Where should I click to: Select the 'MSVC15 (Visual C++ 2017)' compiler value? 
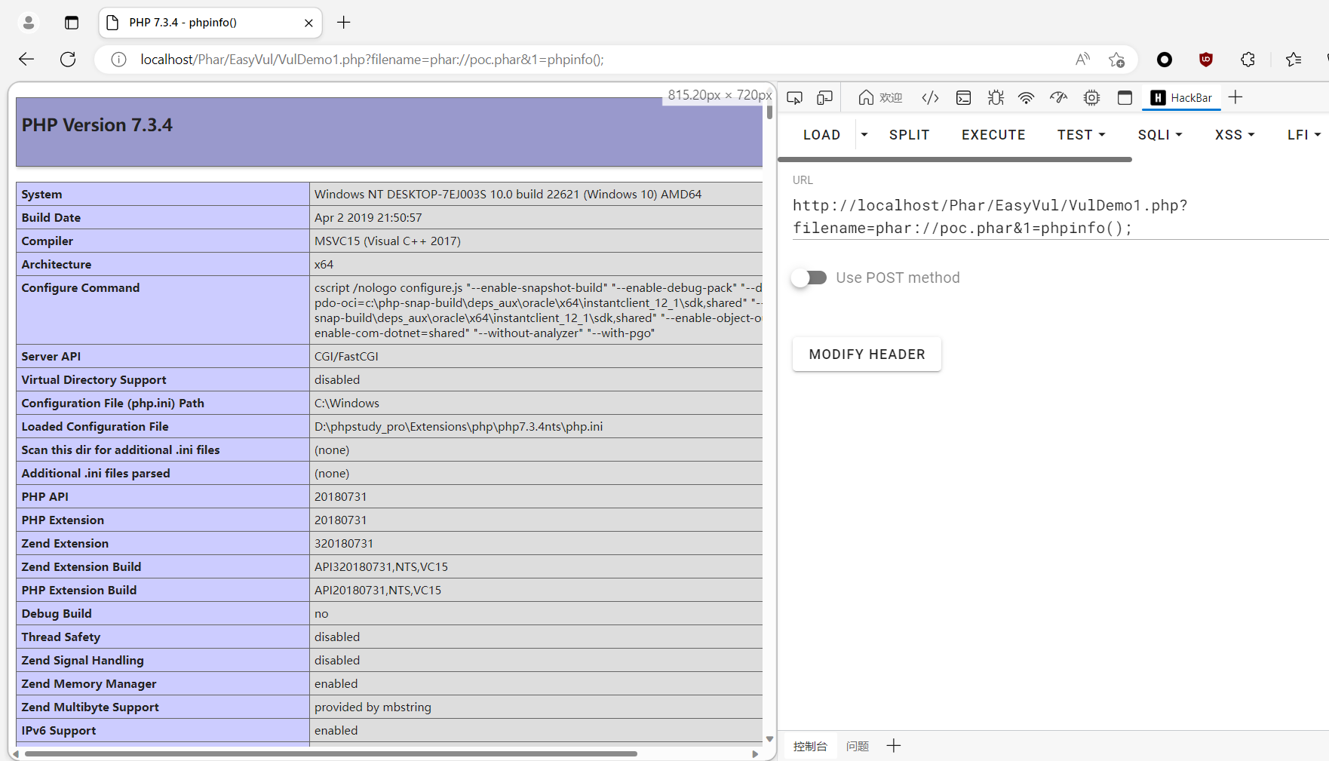(388, 241)
